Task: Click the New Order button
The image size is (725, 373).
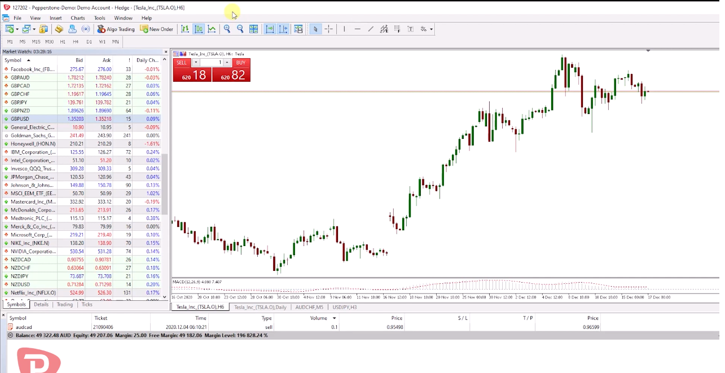Action: point(157,29)
